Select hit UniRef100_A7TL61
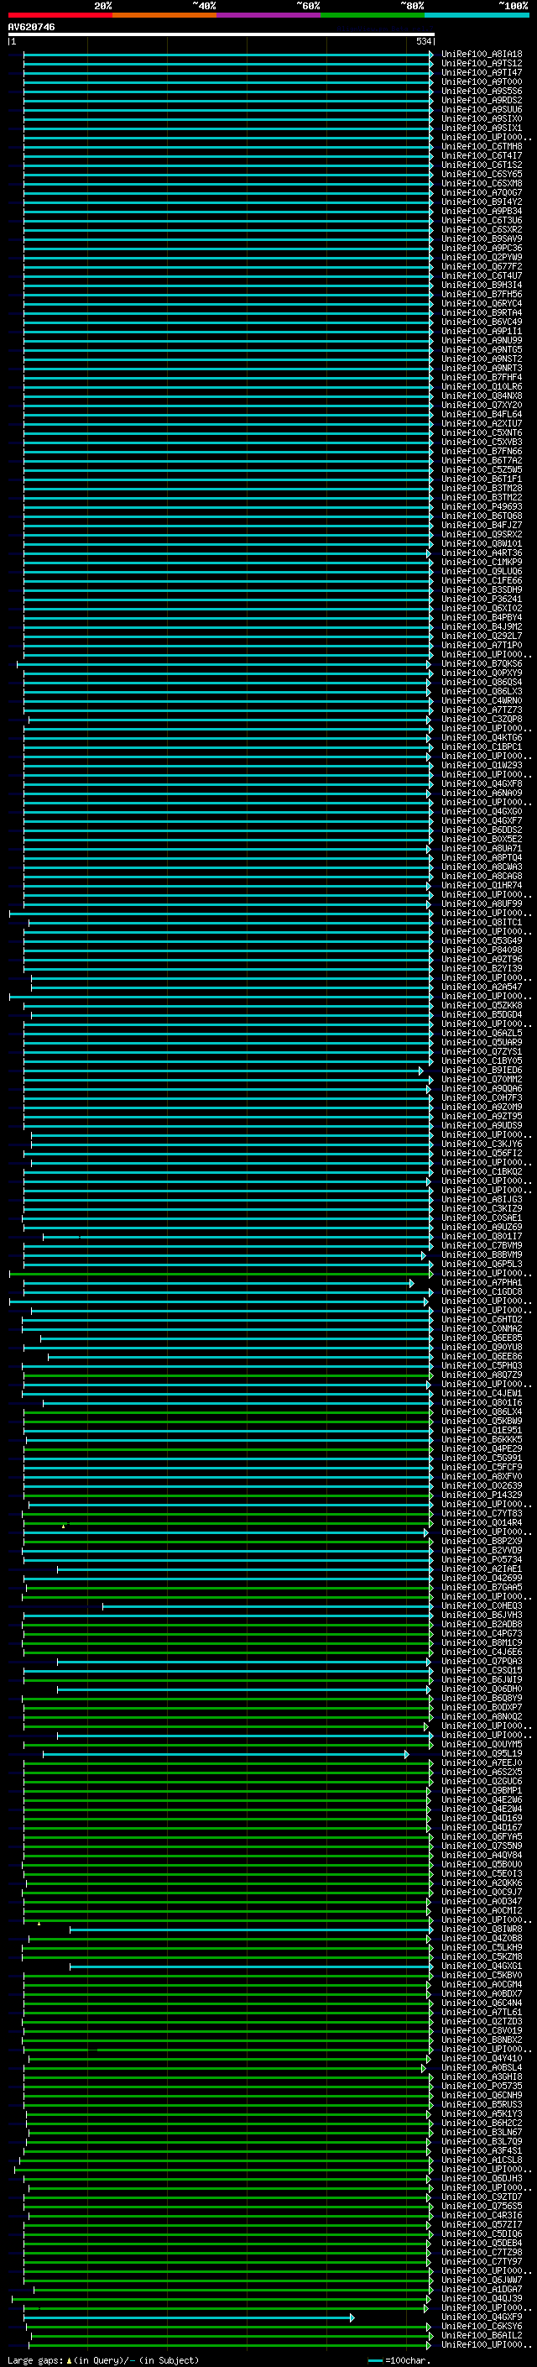This screenshot has height=2367, width=537. pos(482,2014)
